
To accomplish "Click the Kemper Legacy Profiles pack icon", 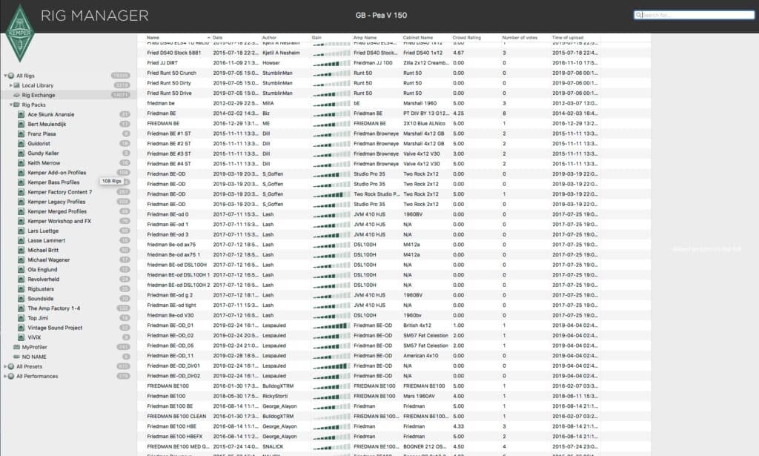I will (x=21, y=202).
